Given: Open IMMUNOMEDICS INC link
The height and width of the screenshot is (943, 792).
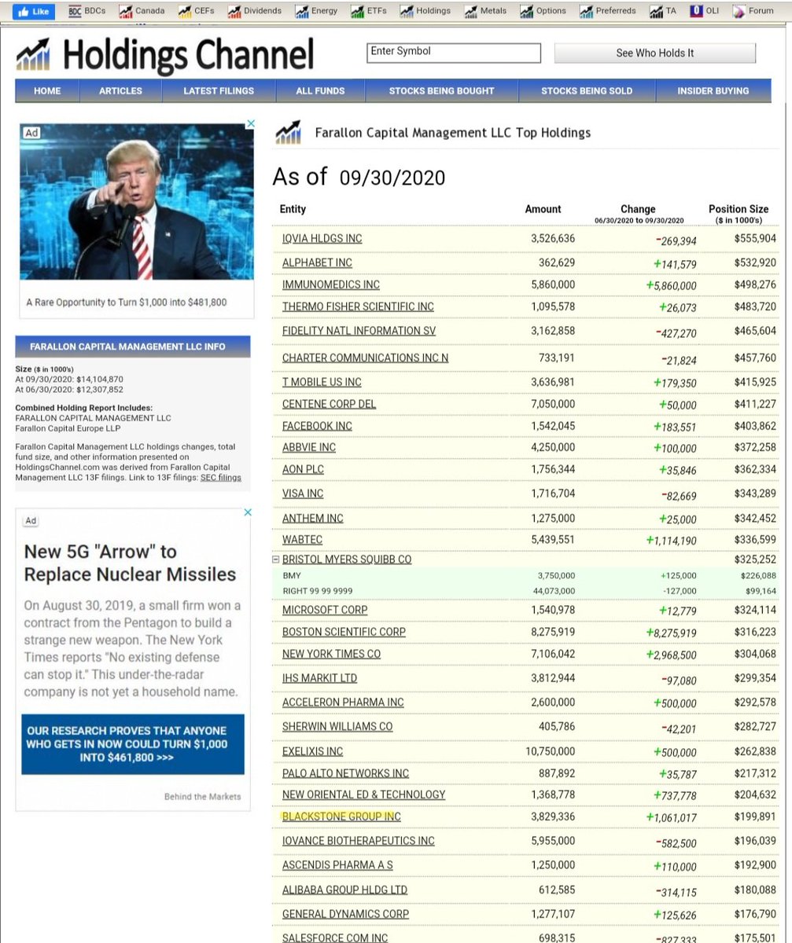Looking at the screenshot, I should [x=331, y=284].
